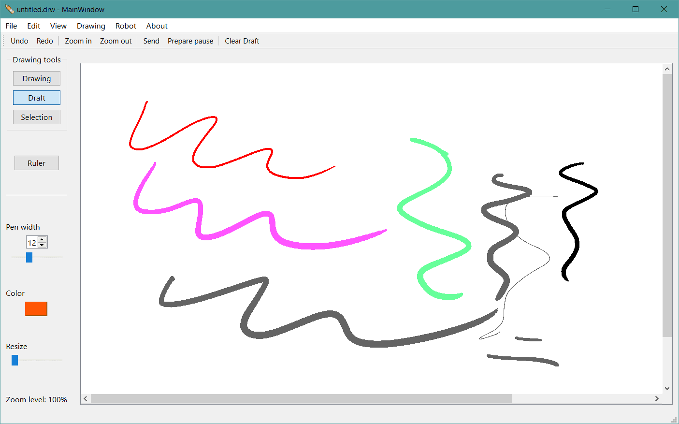Click the vertical scrollbar thumb
Viewport: 679px width, 424px height.
coord(667,205)
